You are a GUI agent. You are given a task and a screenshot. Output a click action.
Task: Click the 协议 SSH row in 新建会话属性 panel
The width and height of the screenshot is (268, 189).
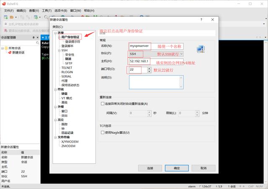(20, 176)
